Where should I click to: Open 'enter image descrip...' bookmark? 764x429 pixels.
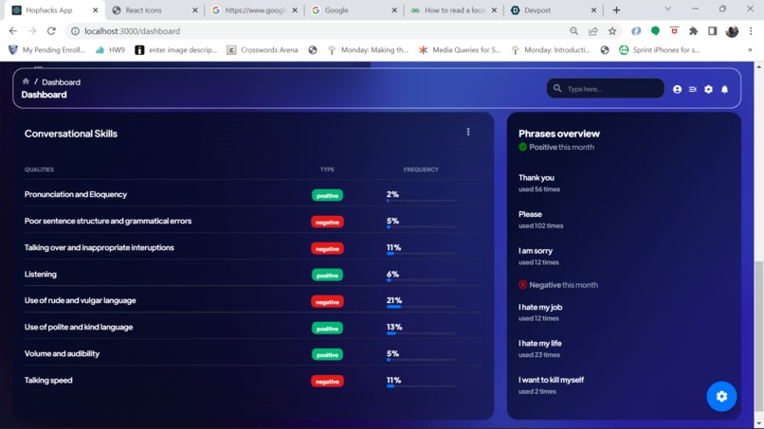point(176,49)
